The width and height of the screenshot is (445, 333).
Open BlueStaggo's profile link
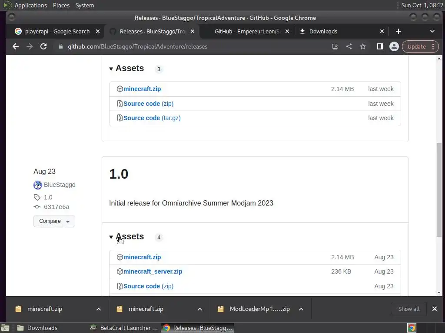[x=60, y=185]
